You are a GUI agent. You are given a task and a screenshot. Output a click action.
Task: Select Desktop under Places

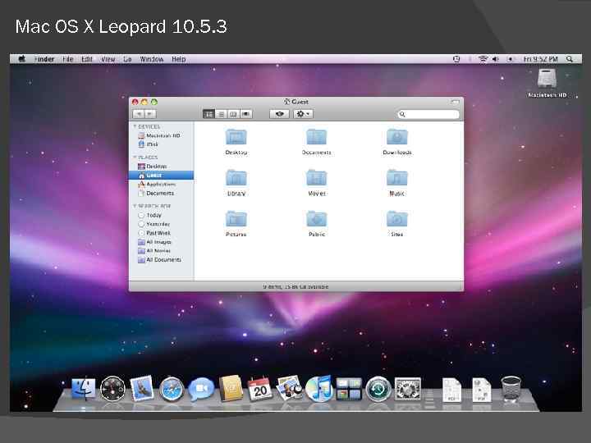pyautogui.click(x=162, y=166)
